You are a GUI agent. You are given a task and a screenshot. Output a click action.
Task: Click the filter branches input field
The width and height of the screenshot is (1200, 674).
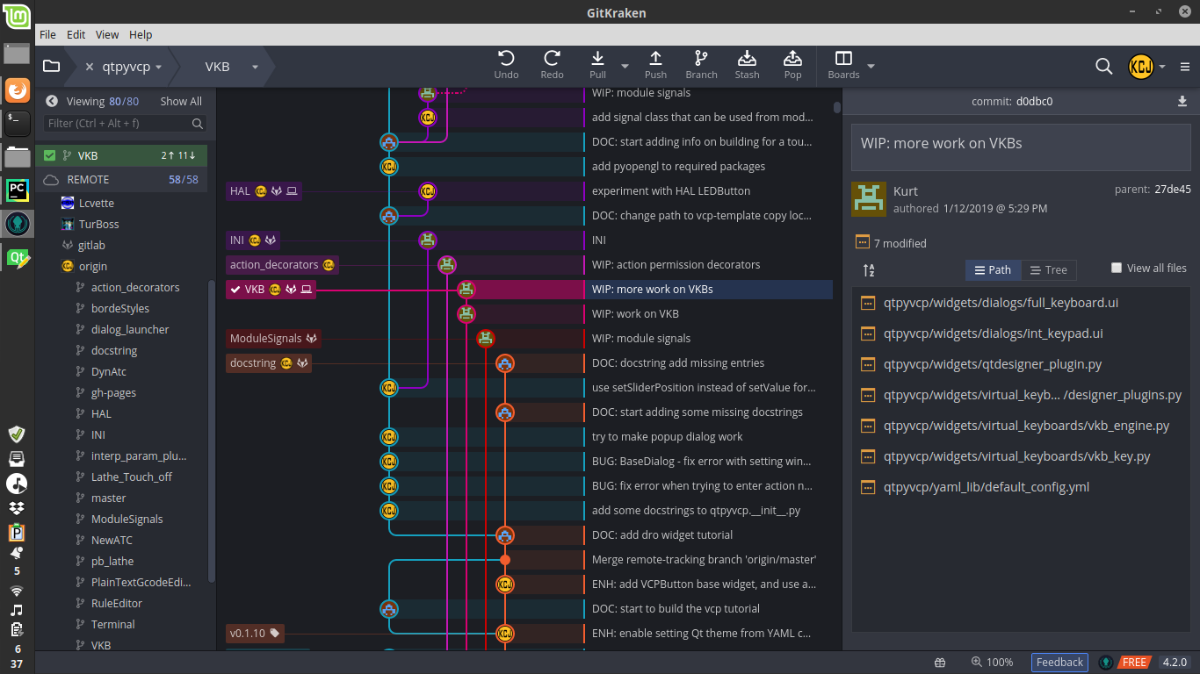(126, 124)
